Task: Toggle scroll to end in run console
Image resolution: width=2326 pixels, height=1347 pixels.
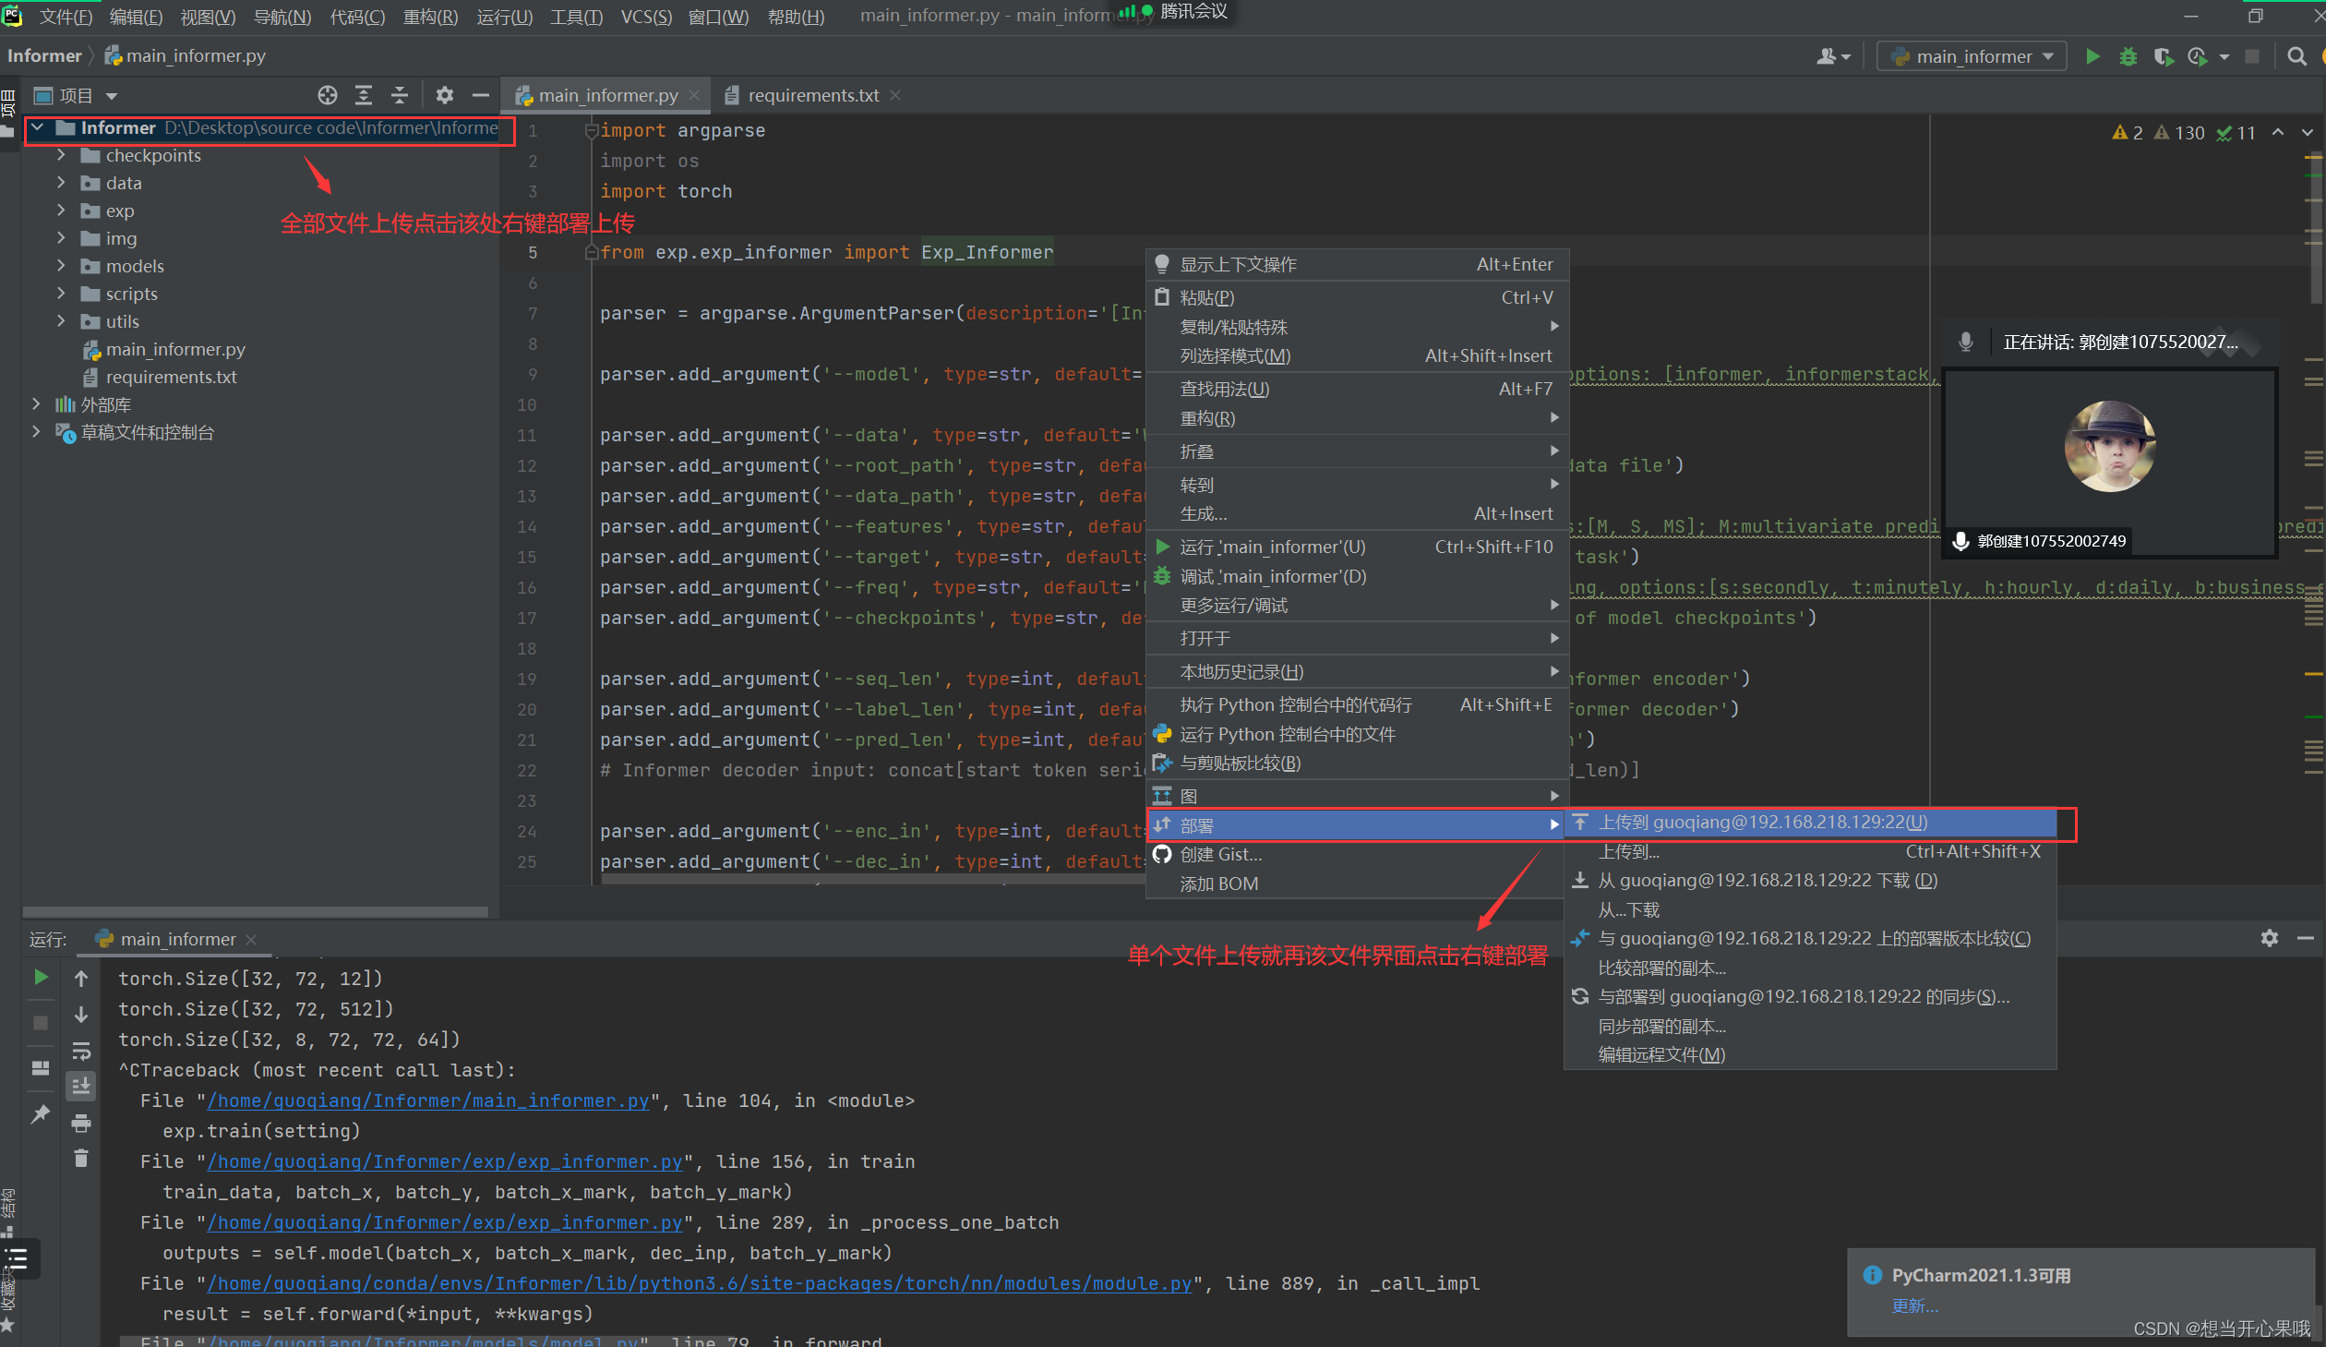Action: pos(81,1086)
